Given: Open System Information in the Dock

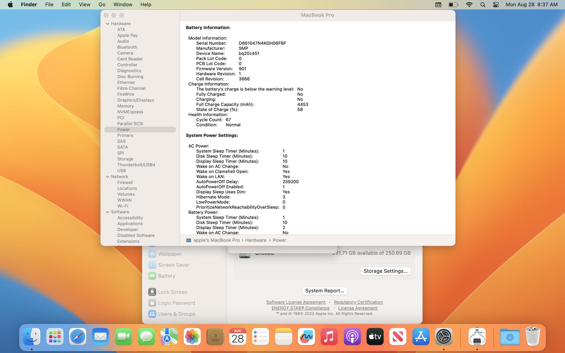Looking at the screenshot, I should point(477,337).
